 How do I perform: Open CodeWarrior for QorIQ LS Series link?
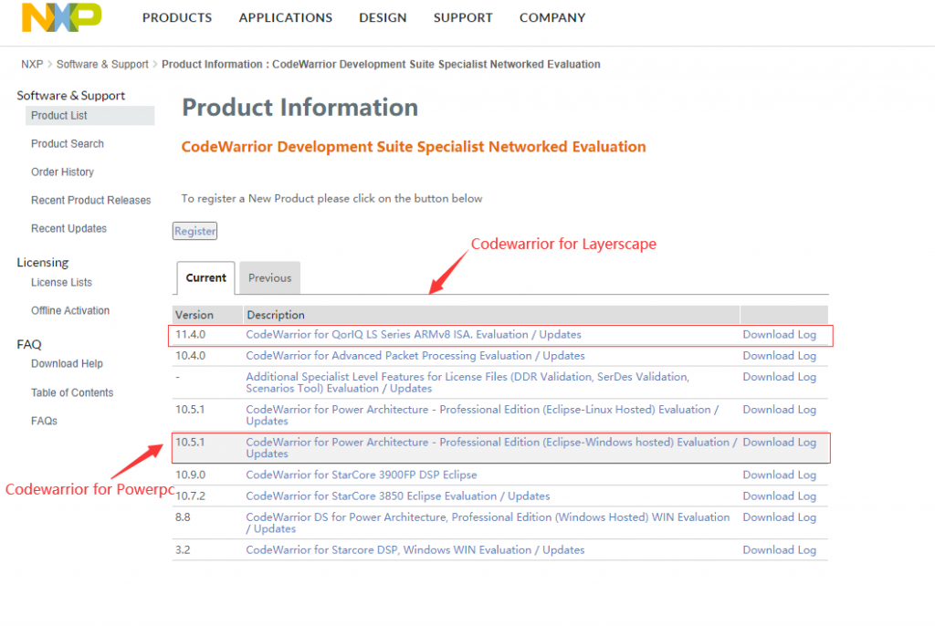tap(414, 335)
